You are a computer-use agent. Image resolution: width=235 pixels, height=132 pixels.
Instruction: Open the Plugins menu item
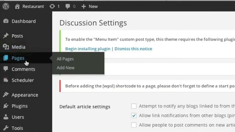[19, 106]
